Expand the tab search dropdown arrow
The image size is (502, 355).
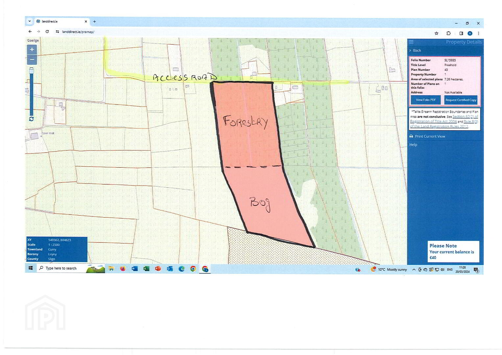(30, 21)
